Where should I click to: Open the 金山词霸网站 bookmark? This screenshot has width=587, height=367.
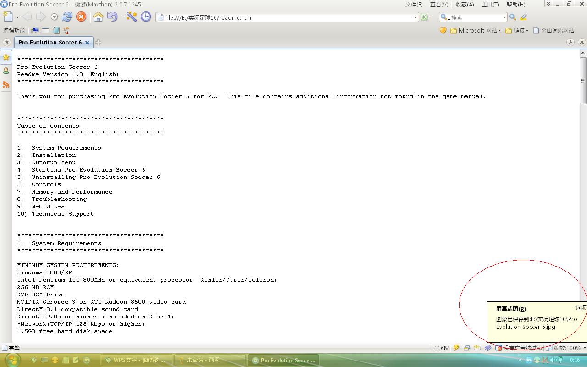pos(554,30)
